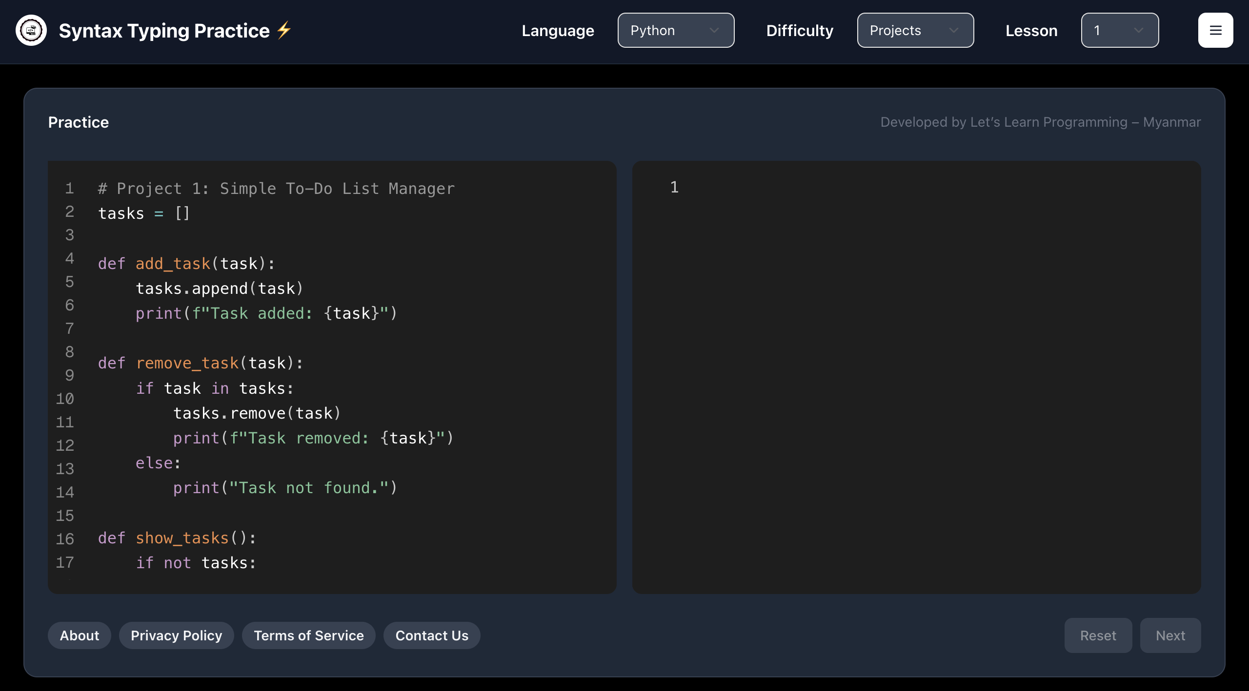
Task: Click the 'tasks.append(task)' line
Action: pos(220,288)
